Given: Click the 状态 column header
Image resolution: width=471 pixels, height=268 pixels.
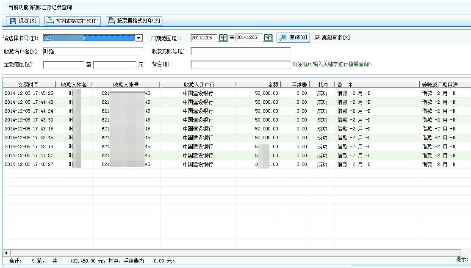Looking at the screenshot, I should point(322,85).
